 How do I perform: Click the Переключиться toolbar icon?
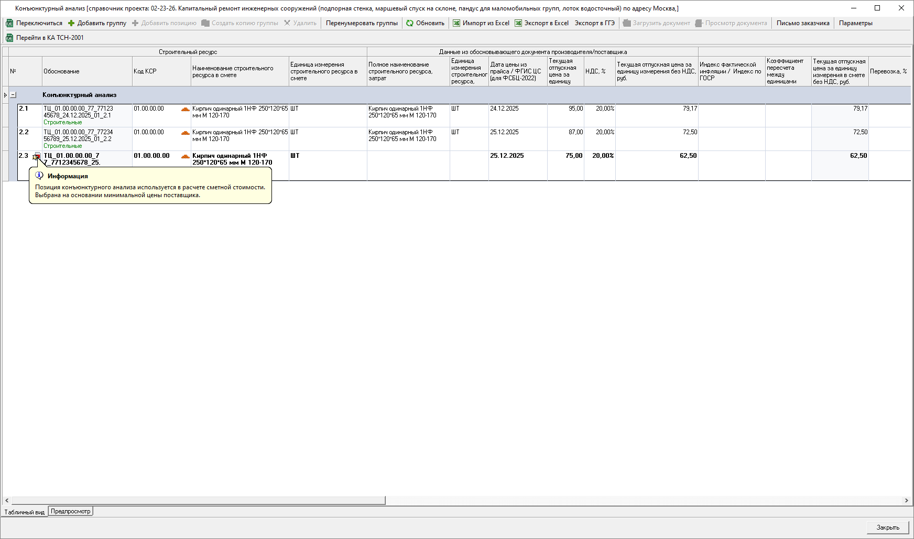click(x=9, y=23)
